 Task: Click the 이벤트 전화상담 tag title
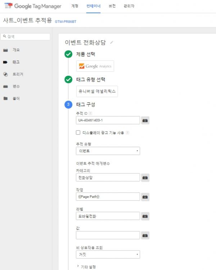85,43
